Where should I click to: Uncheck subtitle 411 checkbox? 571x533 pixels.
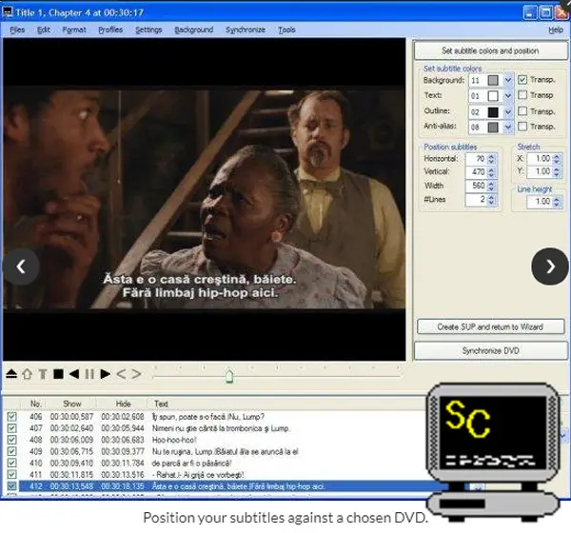tap(11, 475)
